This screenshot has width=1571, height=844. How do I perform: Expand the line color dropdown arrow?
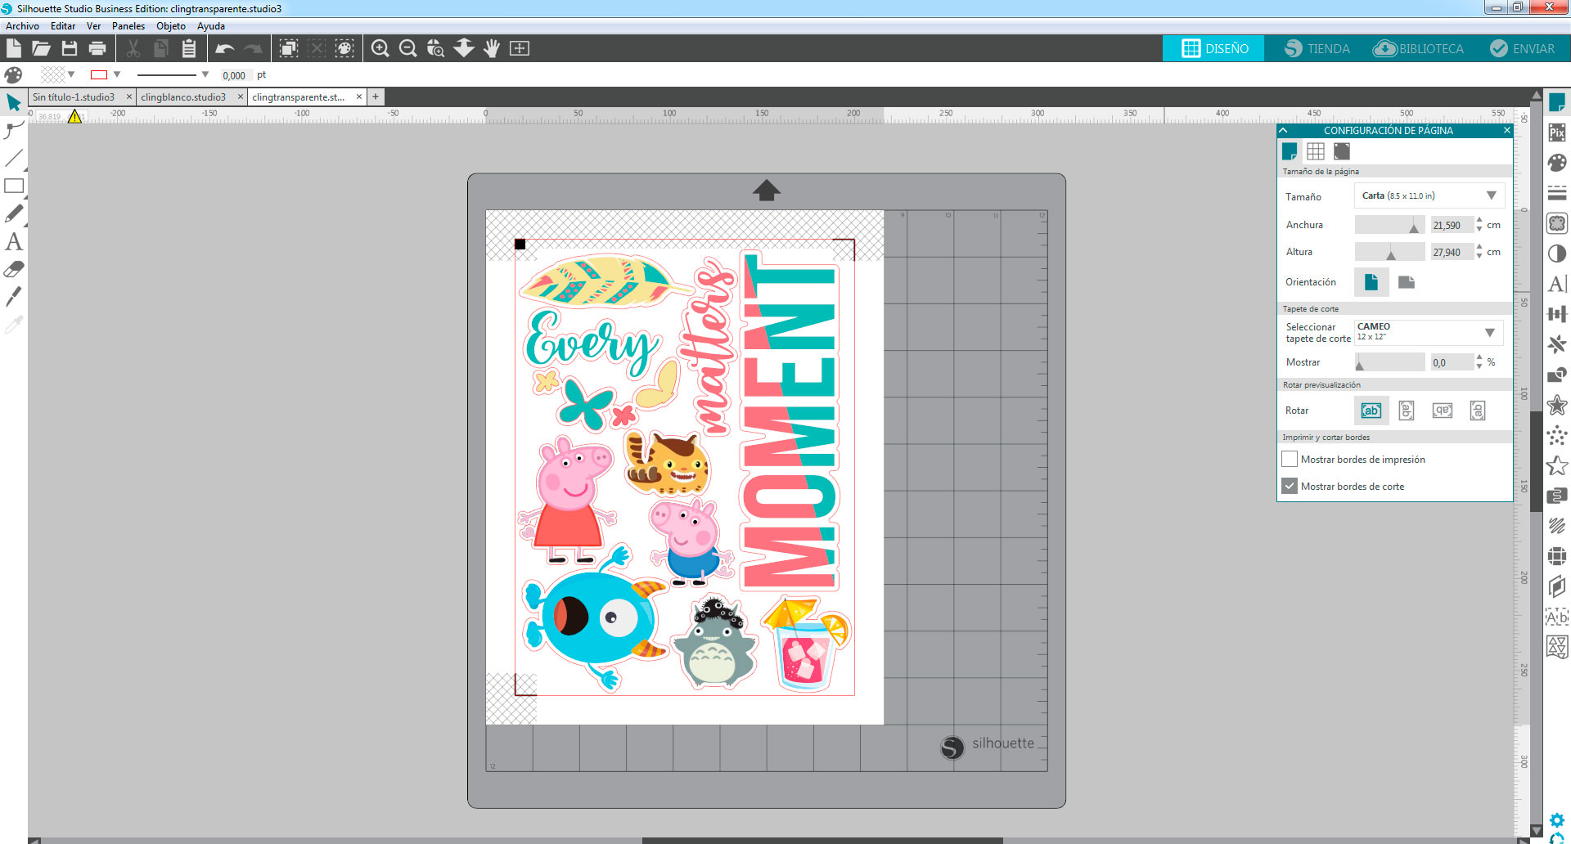click(117, 74)
